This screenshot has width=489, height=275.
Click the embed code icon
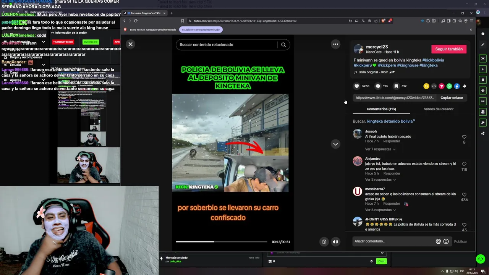[434, 86]
